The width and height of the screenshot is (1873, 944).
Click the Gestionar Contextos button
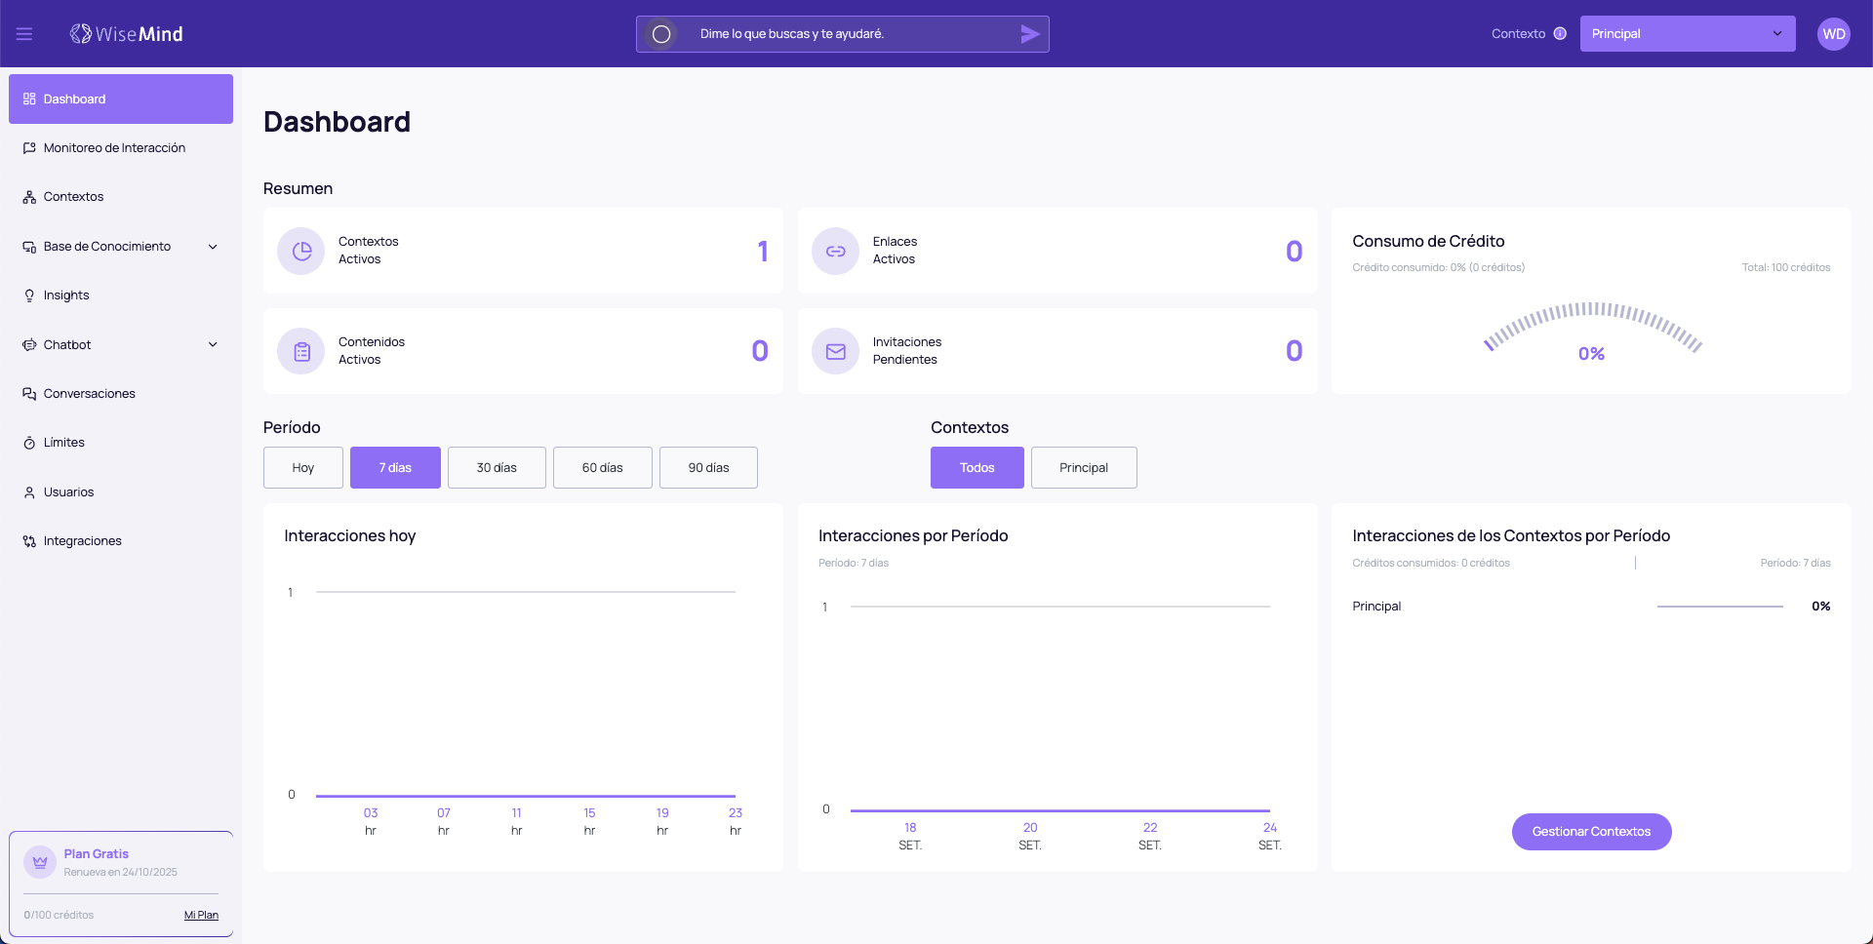coord(1591,832)
